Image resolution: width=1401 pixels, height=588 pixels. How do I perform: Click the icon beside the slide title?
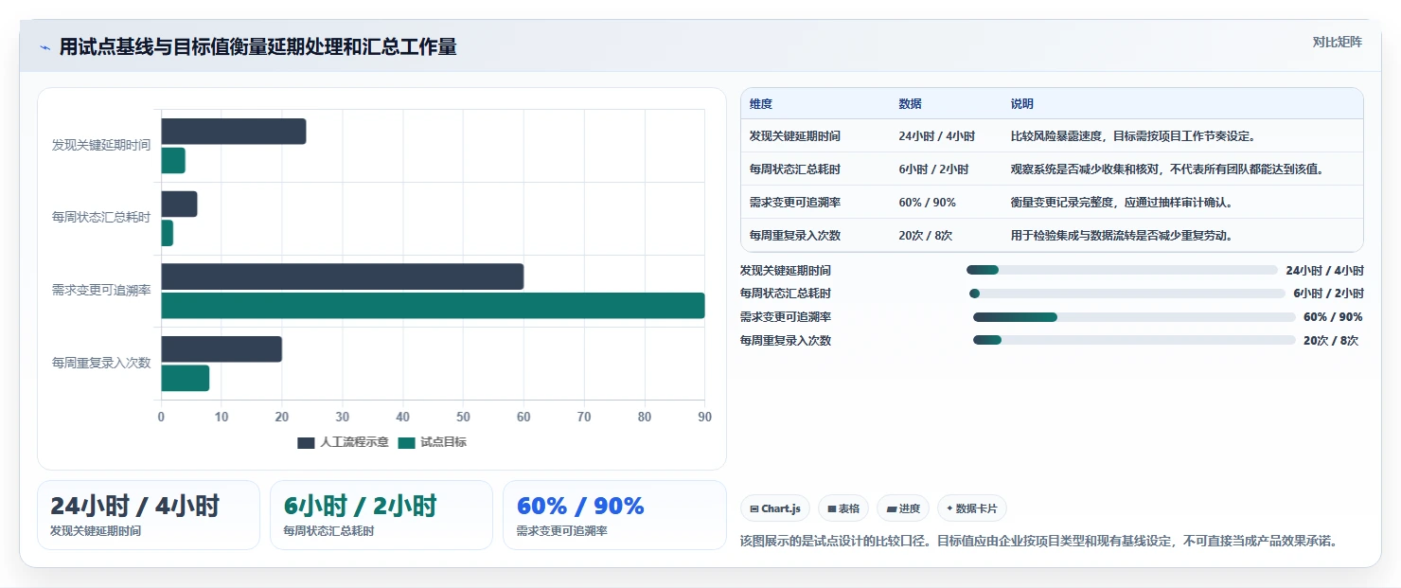(44, 47)
